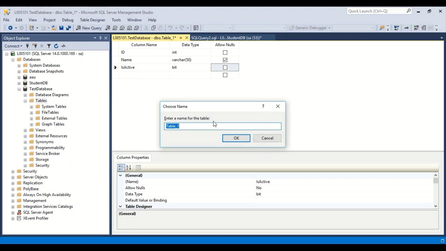The image size is (446, 251).
Task: Click the Generate Change Script icon
Action: (397, 28)
